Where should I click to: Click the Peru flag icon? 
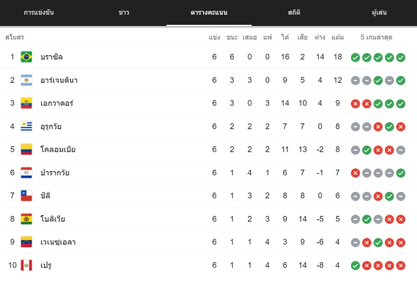tap(26, 265)
